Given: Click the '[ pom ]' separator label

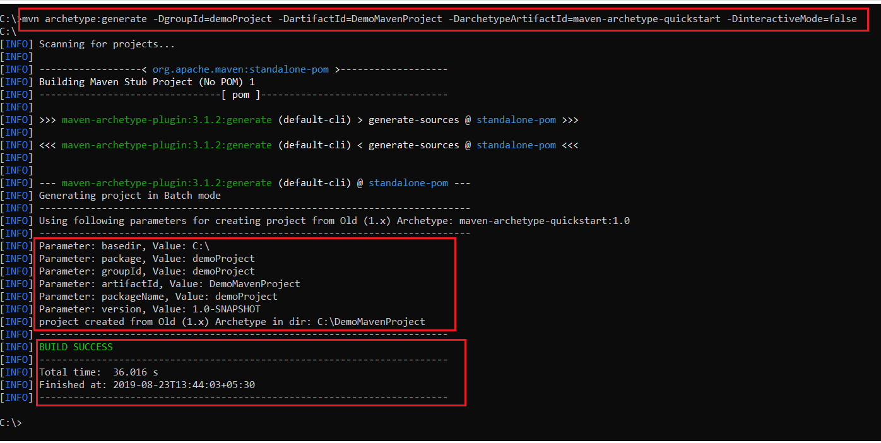Looking at the screenshot, I should (240, 95).
